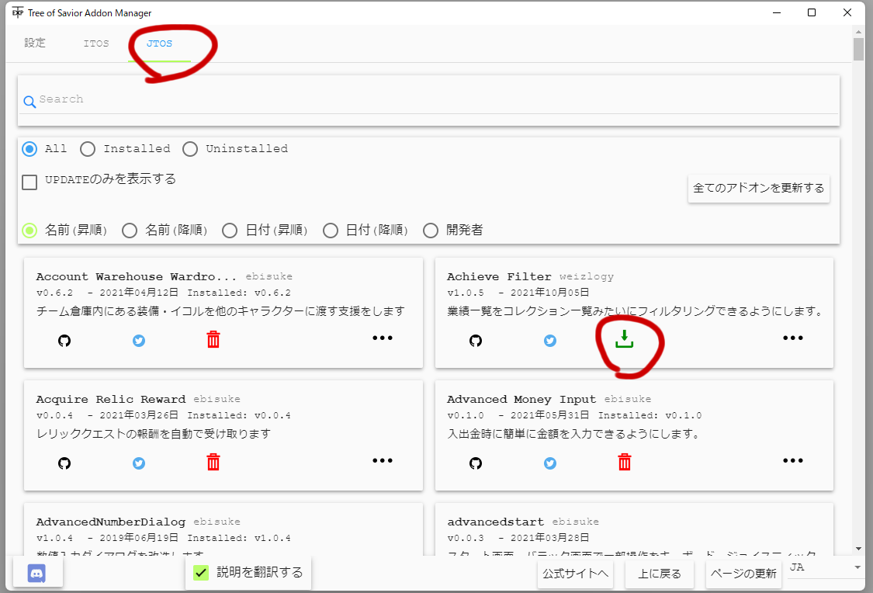Screen dimensions: 873x593
Task: Click the ページの更新 button
Action: pyautogui.click(x=743, y=574)
